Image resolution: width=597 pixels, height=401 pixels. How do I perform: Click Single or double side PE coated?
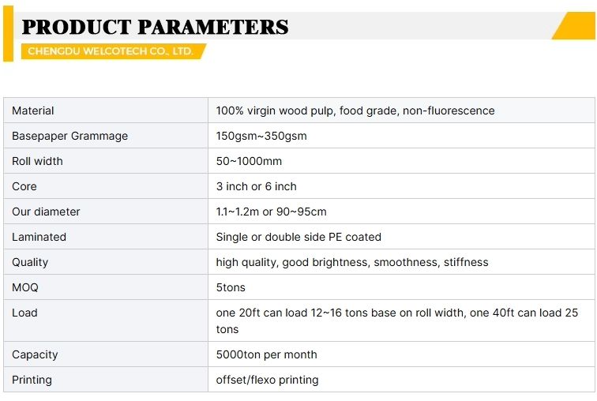pyautogui.click(x=298, y=237)
